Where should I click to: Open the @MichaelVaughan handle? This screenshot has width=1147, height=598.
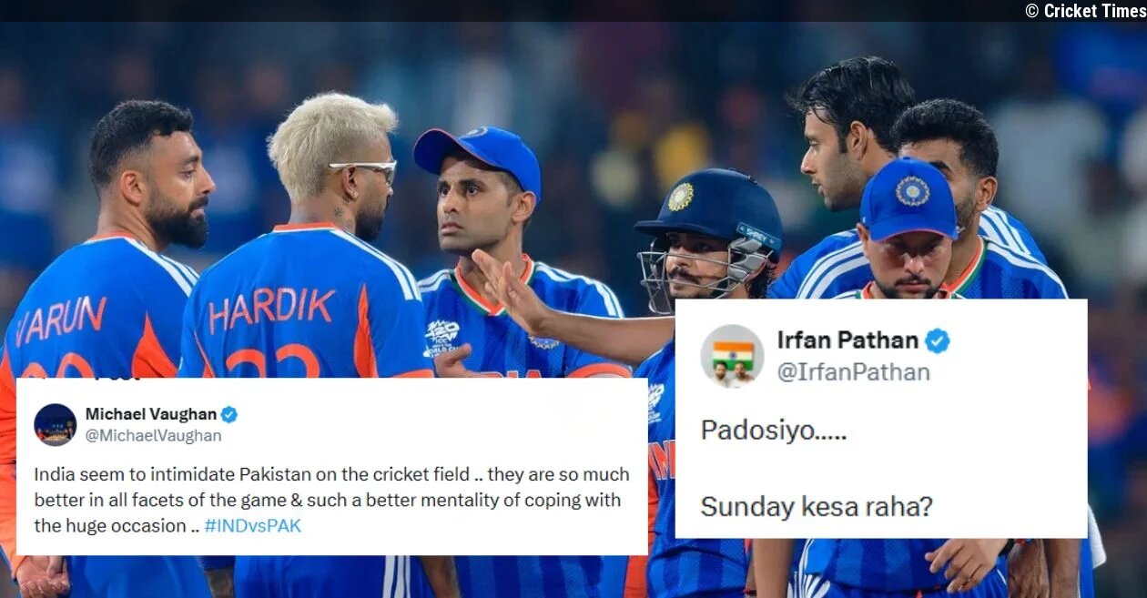point(153,436)
